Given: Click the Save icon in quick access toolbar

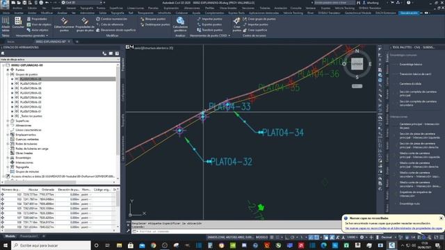Looking at the screenshot, I should [24, 3].
